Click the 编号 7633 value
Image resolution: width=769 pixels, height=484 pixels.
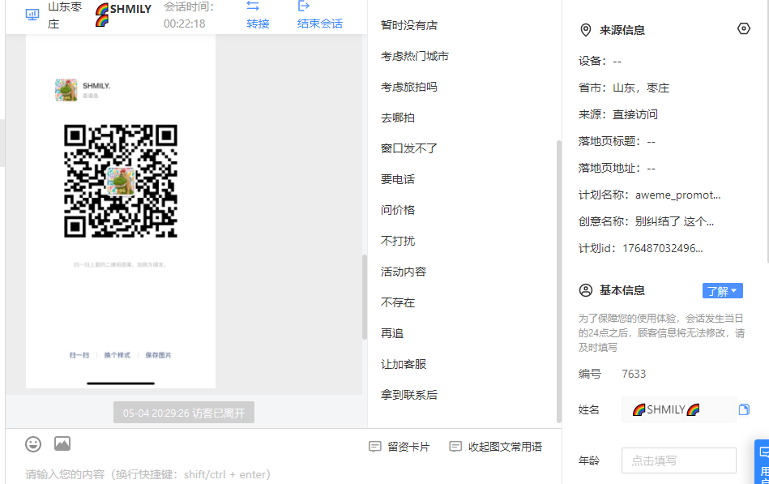click(634, 374)
